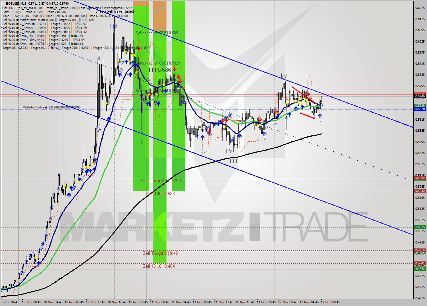Click the 0.4775 price scale label
The image size is (427, 306).
[420, 276]
